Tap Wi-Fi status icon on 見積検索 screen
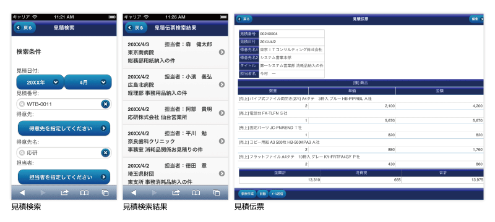The width and height of the screenshot is (495, 222). tap(35, 17)
